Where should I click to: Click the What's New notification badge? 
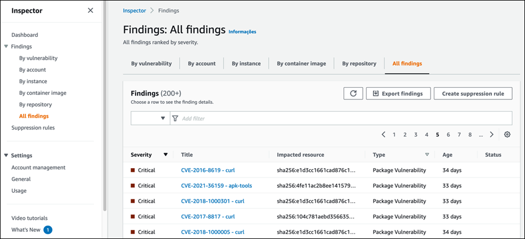coord(48,230)
